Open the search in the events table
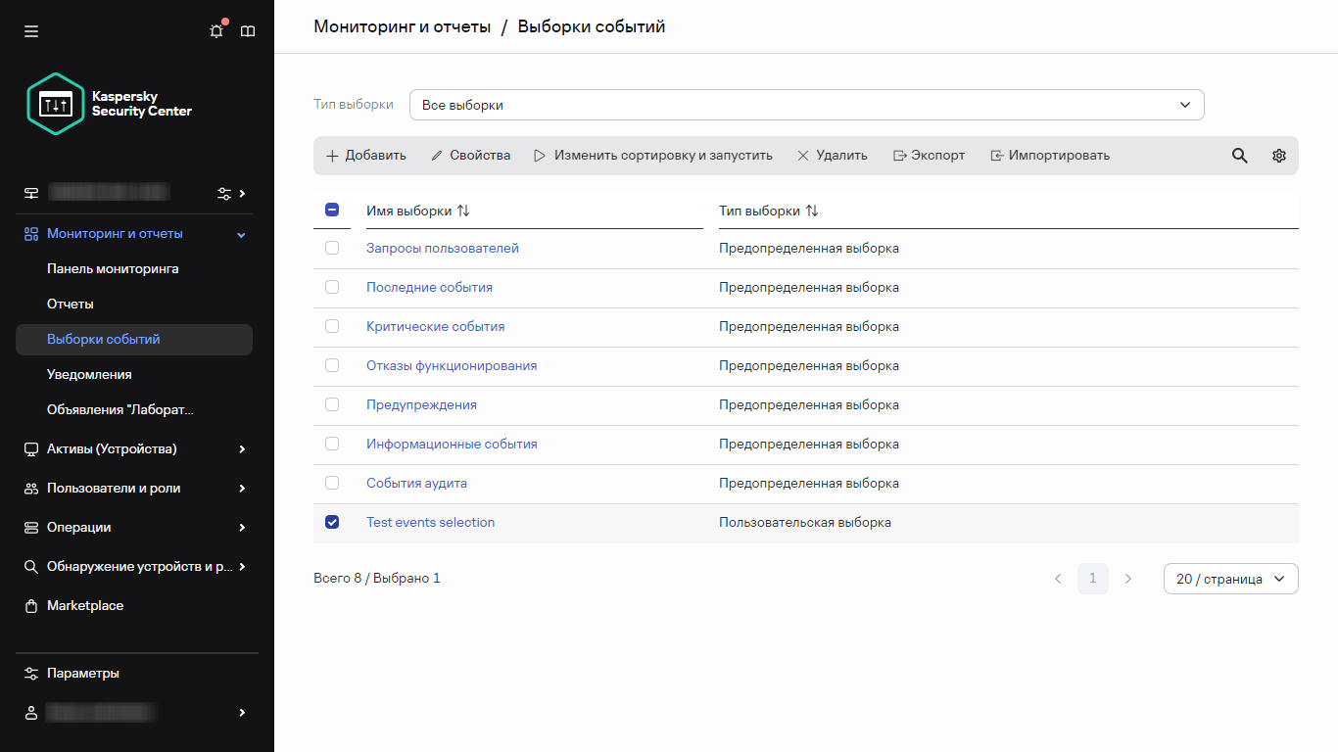The width and height of the screenshot is (1338, 752). pos(1239,155)
